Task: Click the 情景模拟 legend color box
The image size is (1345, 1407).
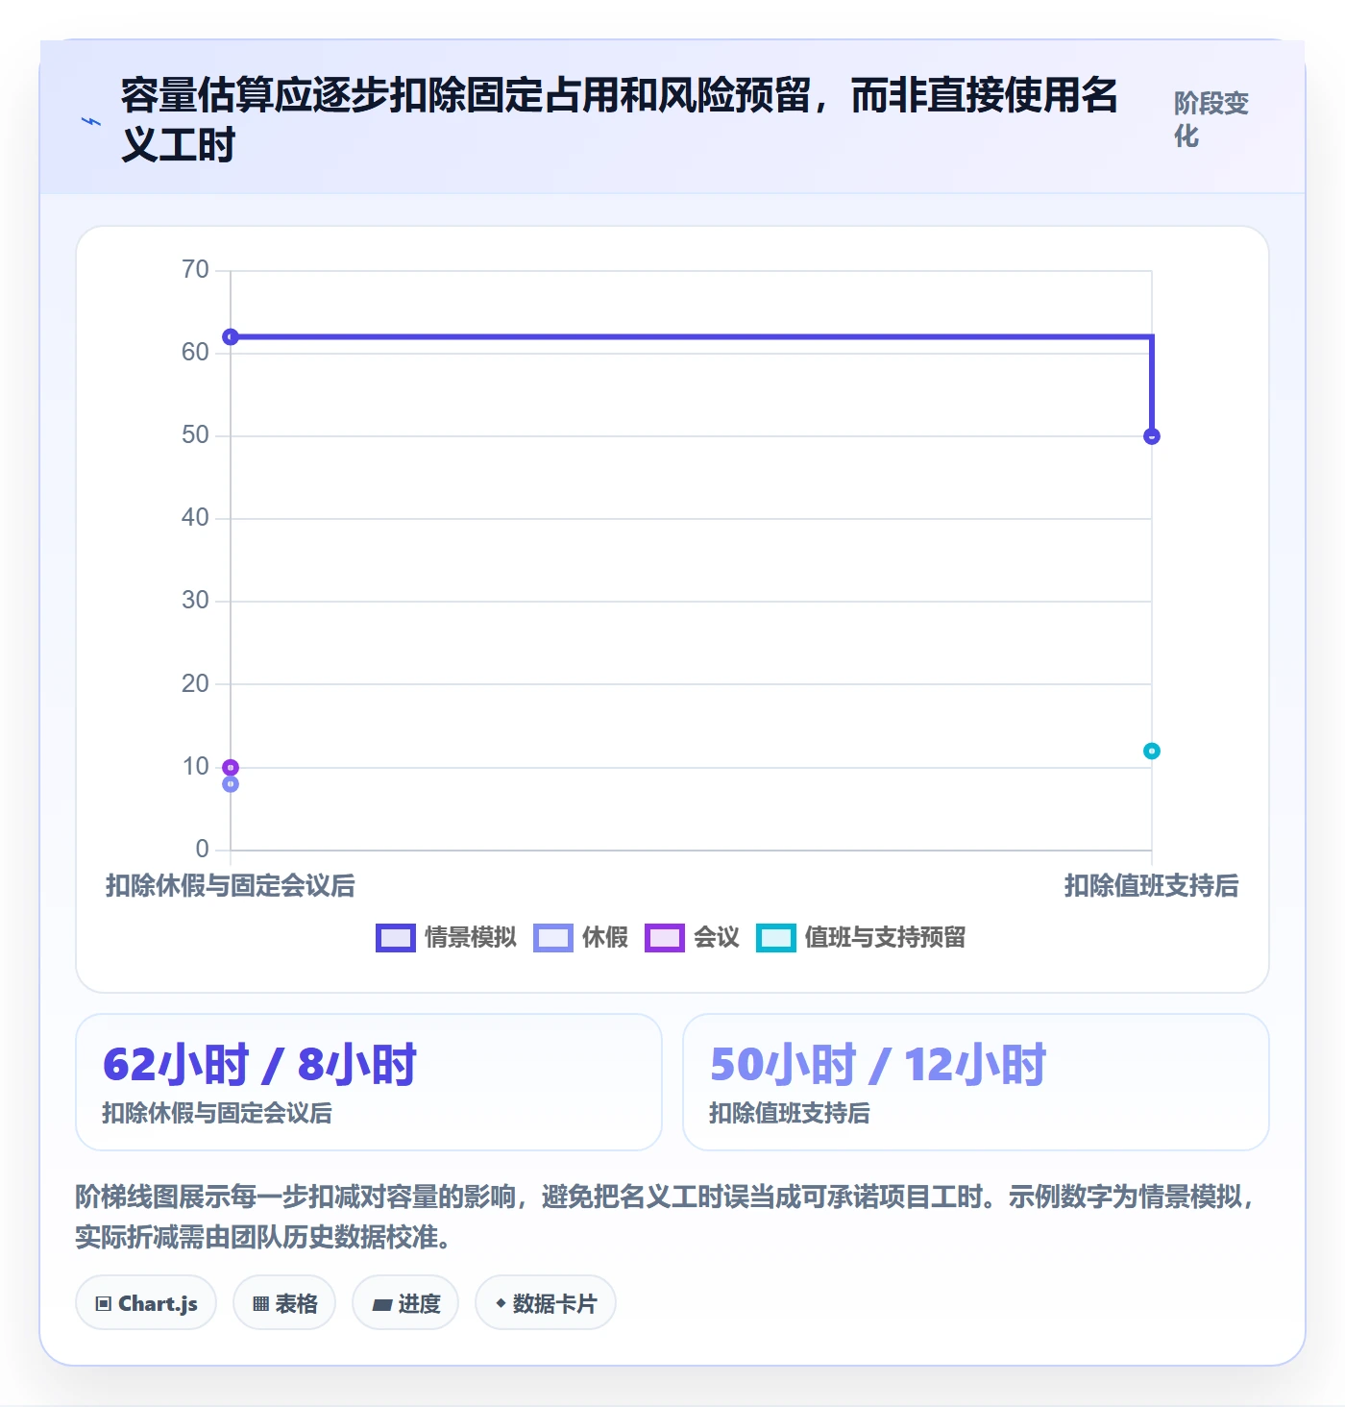Action: (x=395, y=938)
